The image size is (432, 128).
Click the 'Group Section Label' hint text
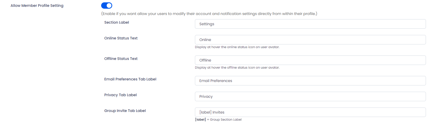pyautogui.click(x=226, y=120)
